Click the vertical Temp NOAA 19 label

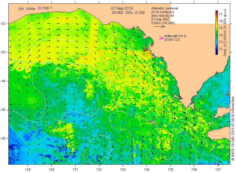click(225, 33)
